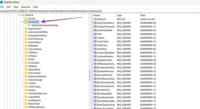Image resolution: width=200 pixels, height=109 pixels.
Task: Select the CabinetState folder icon
Action: point(26,49)
